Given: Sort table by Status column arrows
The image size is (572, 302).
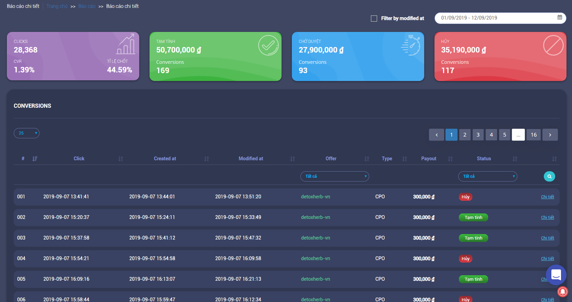Looking at the screenshot, I should pos(515,159).
